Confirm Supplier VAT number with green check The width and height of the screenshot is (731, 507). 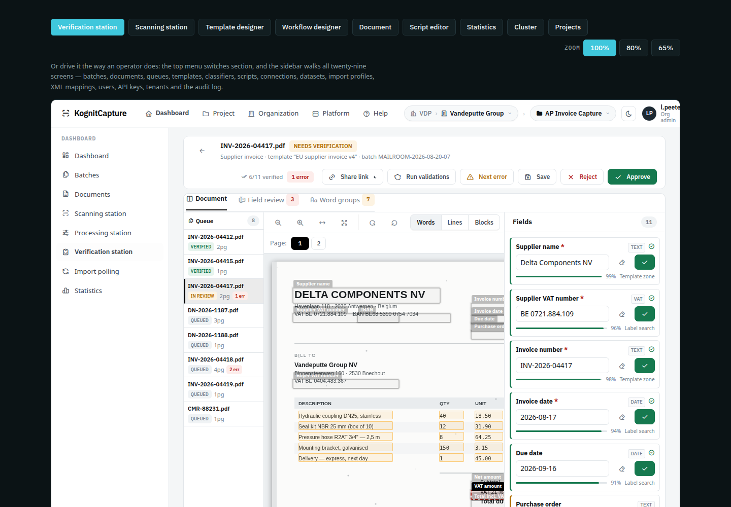tap(645, 314)
